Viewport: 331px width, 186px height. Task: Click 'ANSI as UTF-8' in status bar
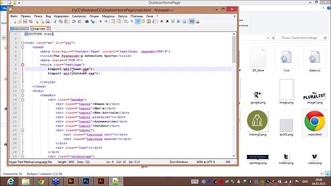(206, 162)
